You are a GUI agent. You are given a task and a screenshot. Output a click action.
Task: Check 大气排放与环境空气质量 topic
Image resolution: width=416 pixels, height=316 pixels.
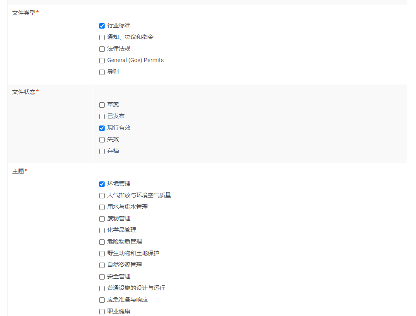point(102,195)
